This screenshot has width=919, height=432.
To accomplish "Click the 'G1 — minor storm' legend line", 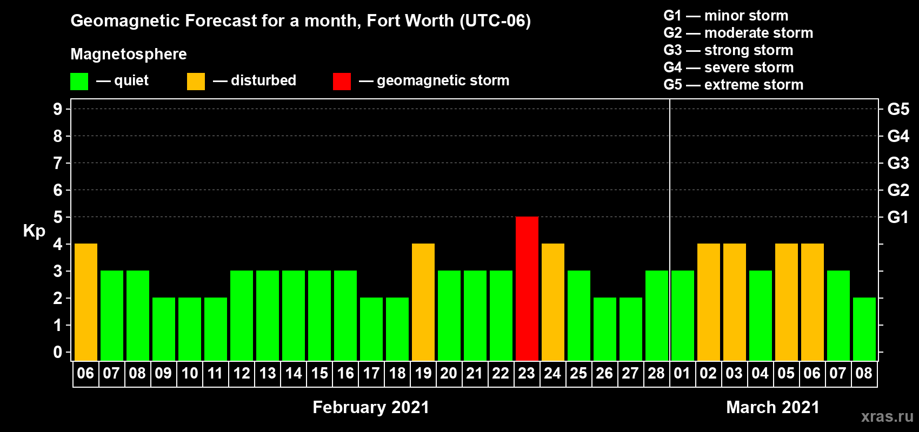I will (726, 16).
